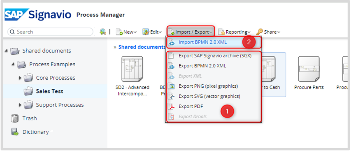Click the Shared documents breadcrumb link
The height and width of the screenshot is (151, 350).
coord(142,47)
